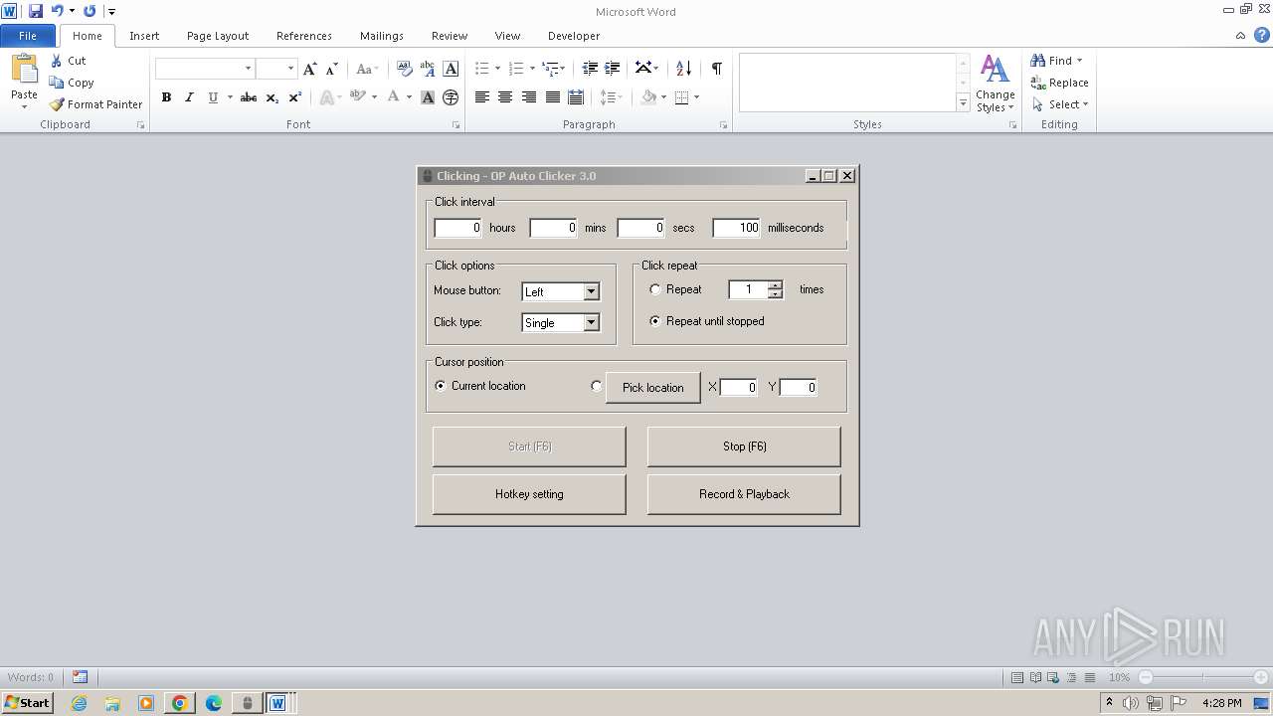Select the Repeat times radio button
This screenshot has width=1273, height=716.
click(x=654, y=289)
